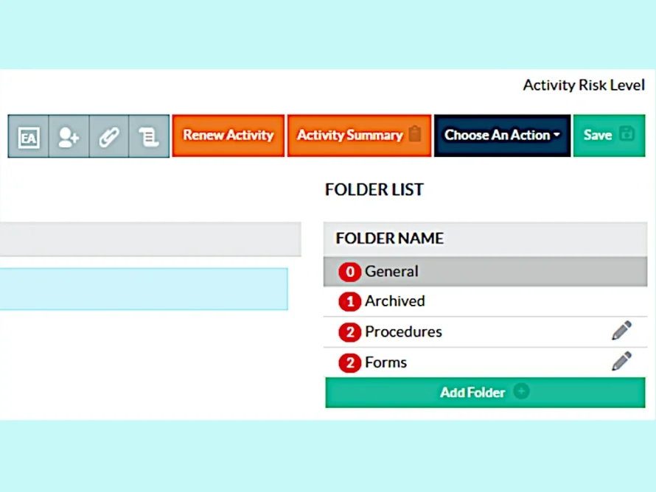Click the scroll document icon
Viewport: 656px width, 492px height.
(149, 136)
